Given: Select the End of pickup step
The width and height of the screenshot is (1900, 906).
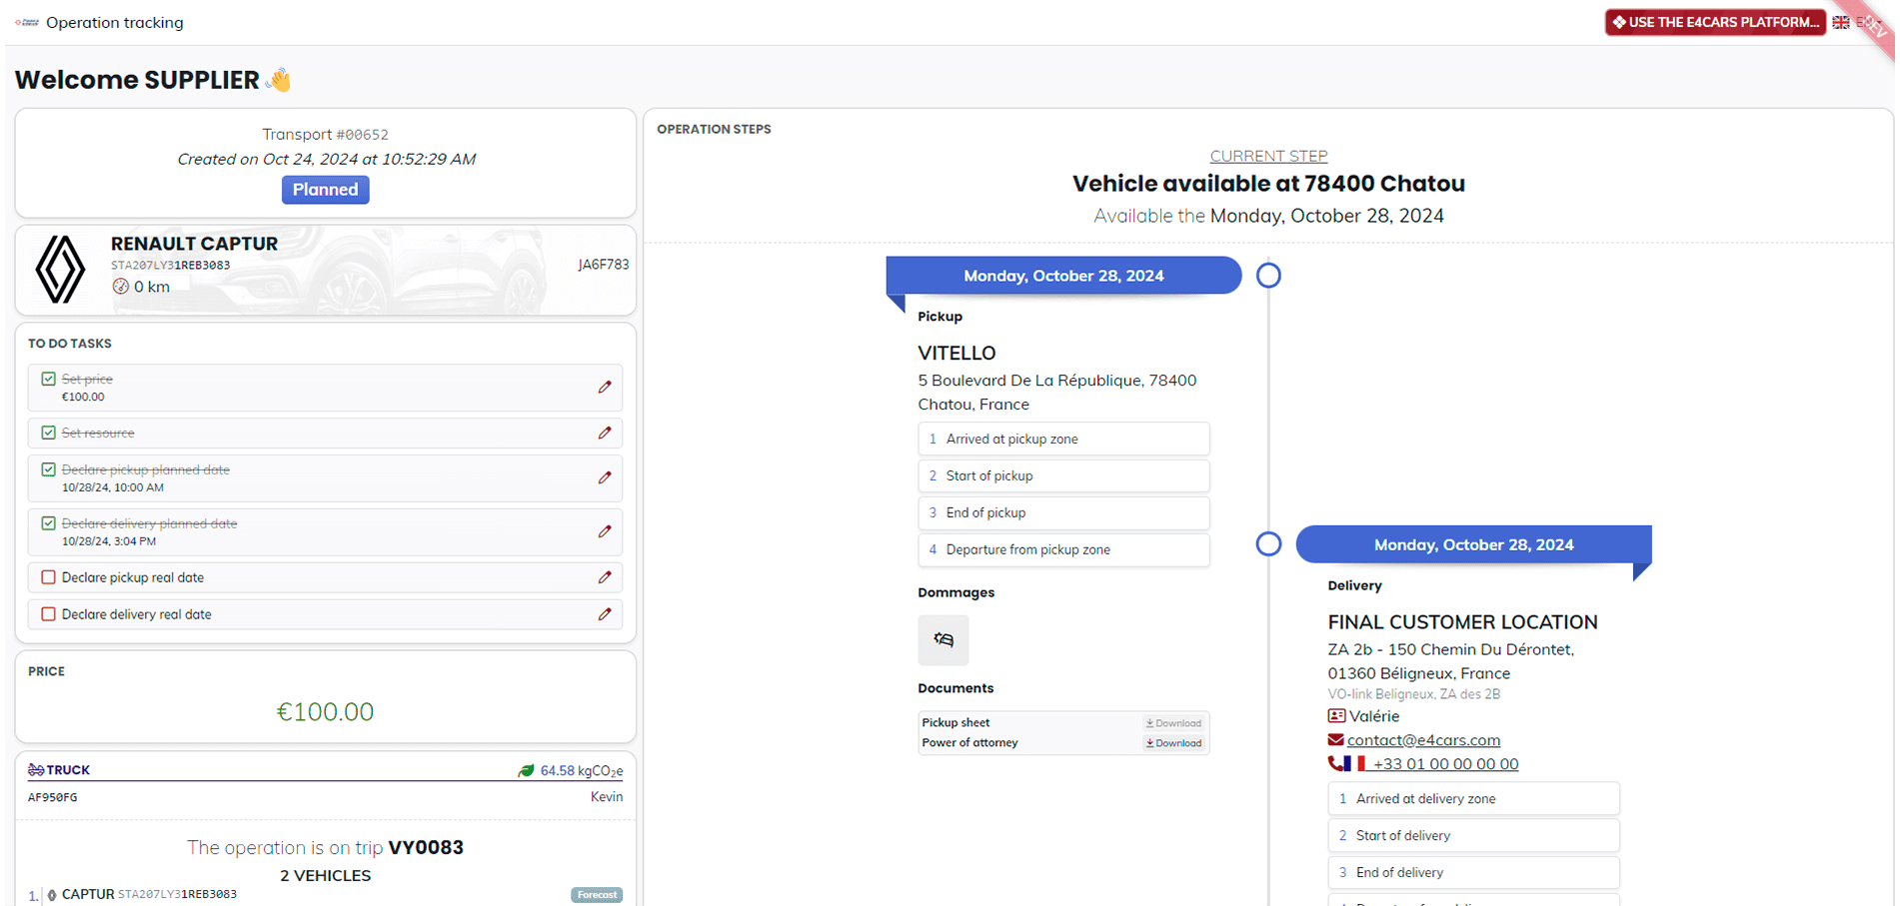Looking at the screenshot, I should tap(1063, 512).
